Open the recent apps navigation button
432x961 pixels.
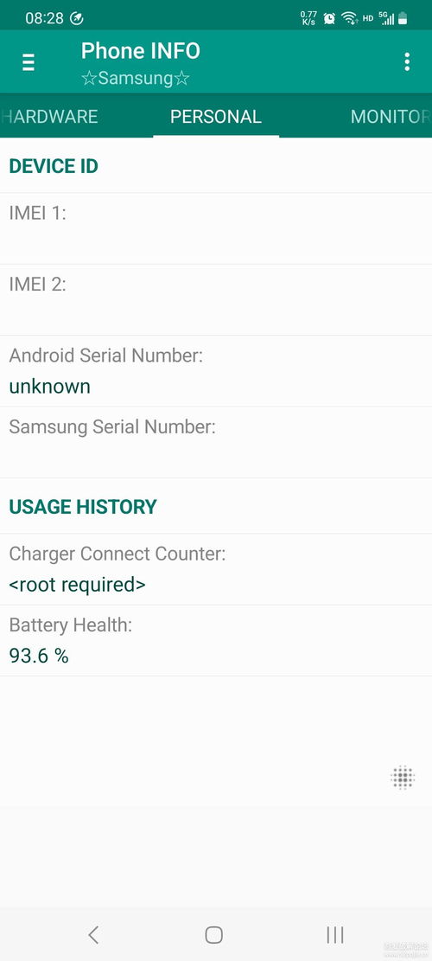(x=334, y=934)
